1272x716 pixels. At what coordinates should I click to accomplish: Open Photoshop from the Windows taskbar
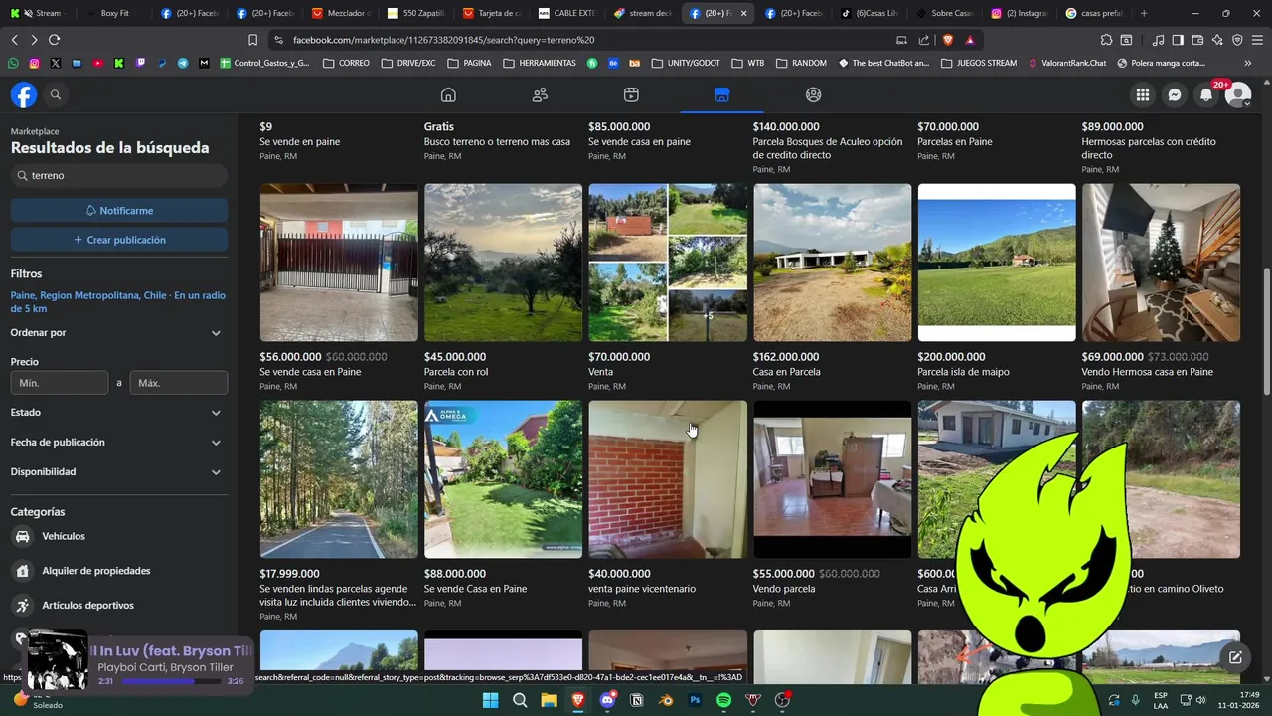(x=695, y=700)
